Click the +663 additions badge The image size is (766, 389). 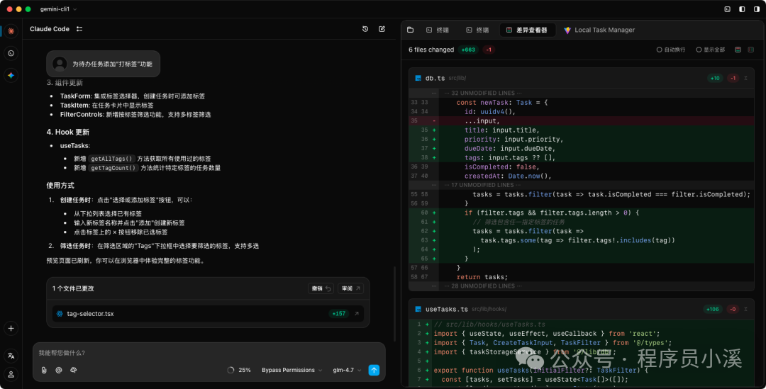[468, 50]
